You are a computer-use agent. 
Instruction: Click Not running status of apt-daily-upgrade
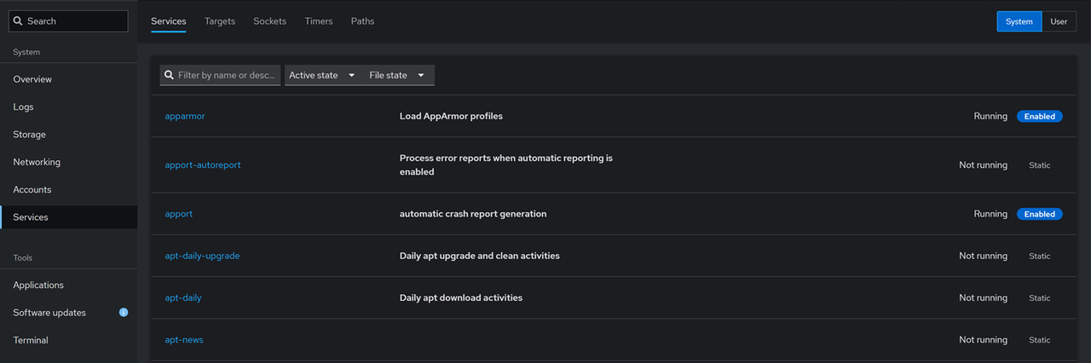pos(983,256)
